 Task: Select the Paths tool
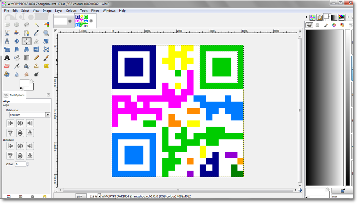27,33
